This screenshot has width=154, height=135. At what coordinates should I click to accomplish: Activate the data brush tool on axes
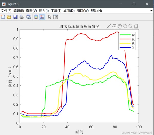pos(109,26)
